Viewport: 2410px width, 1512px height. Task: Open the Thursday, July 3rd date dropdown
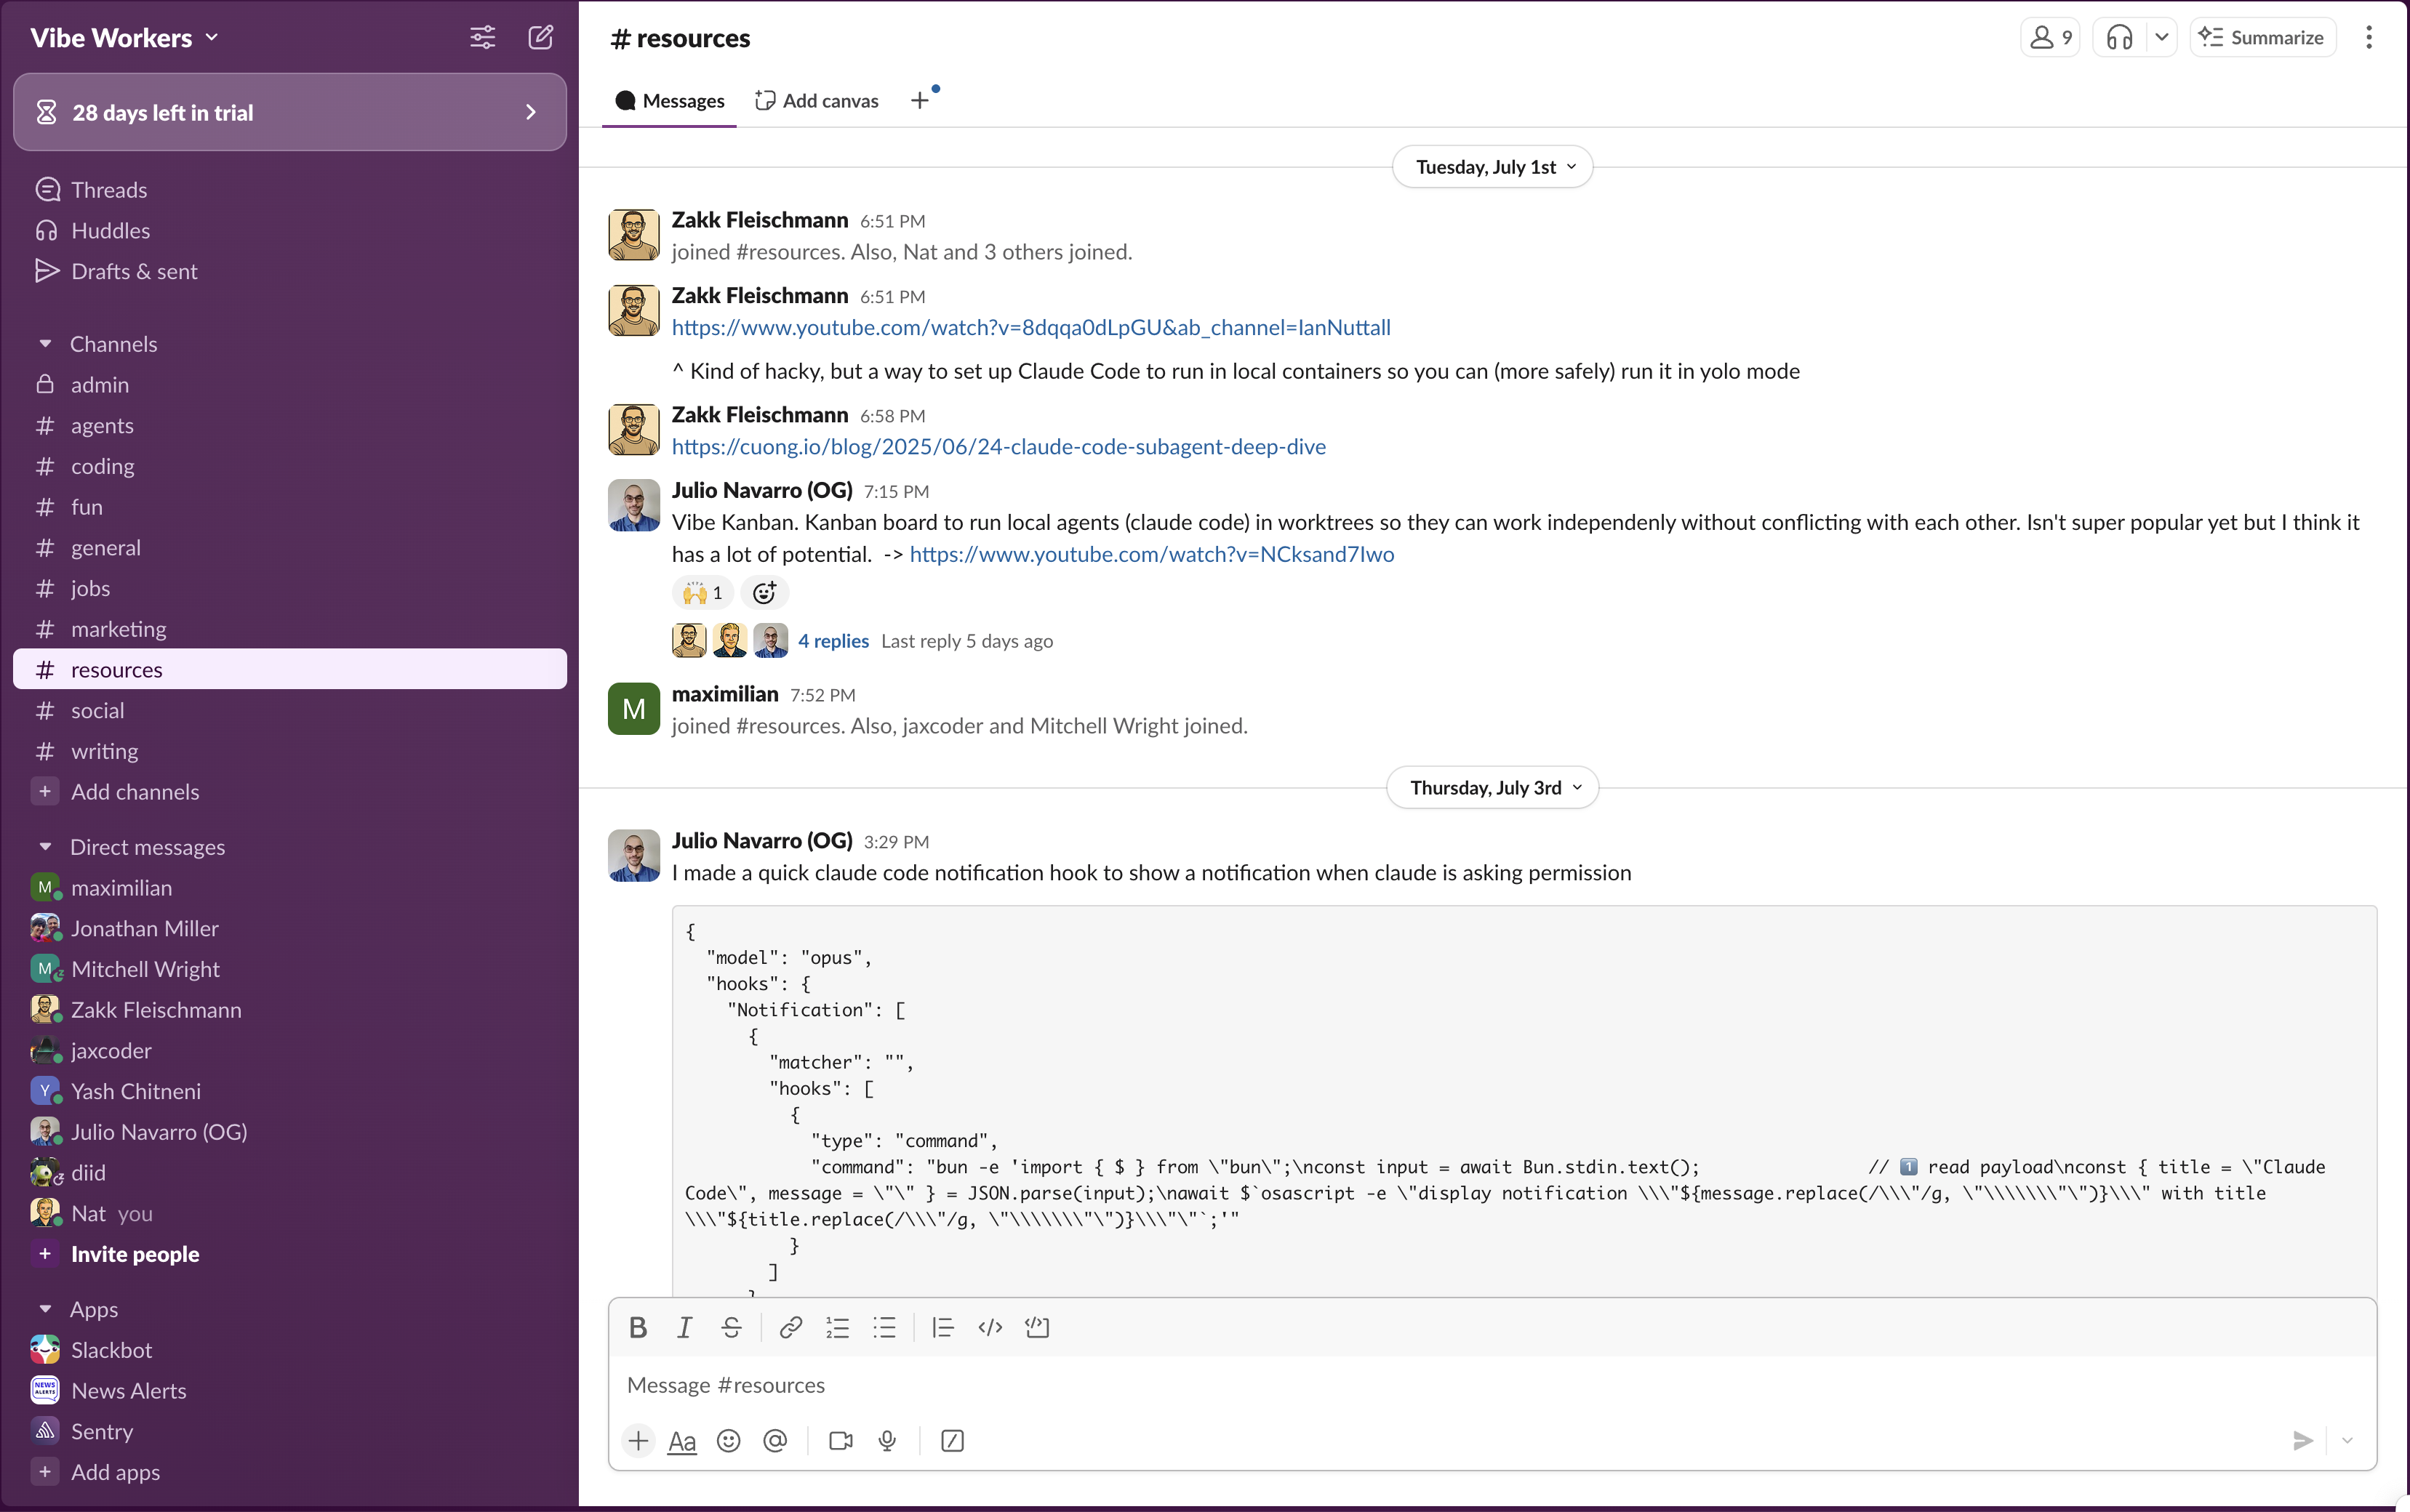[1492, 787]
